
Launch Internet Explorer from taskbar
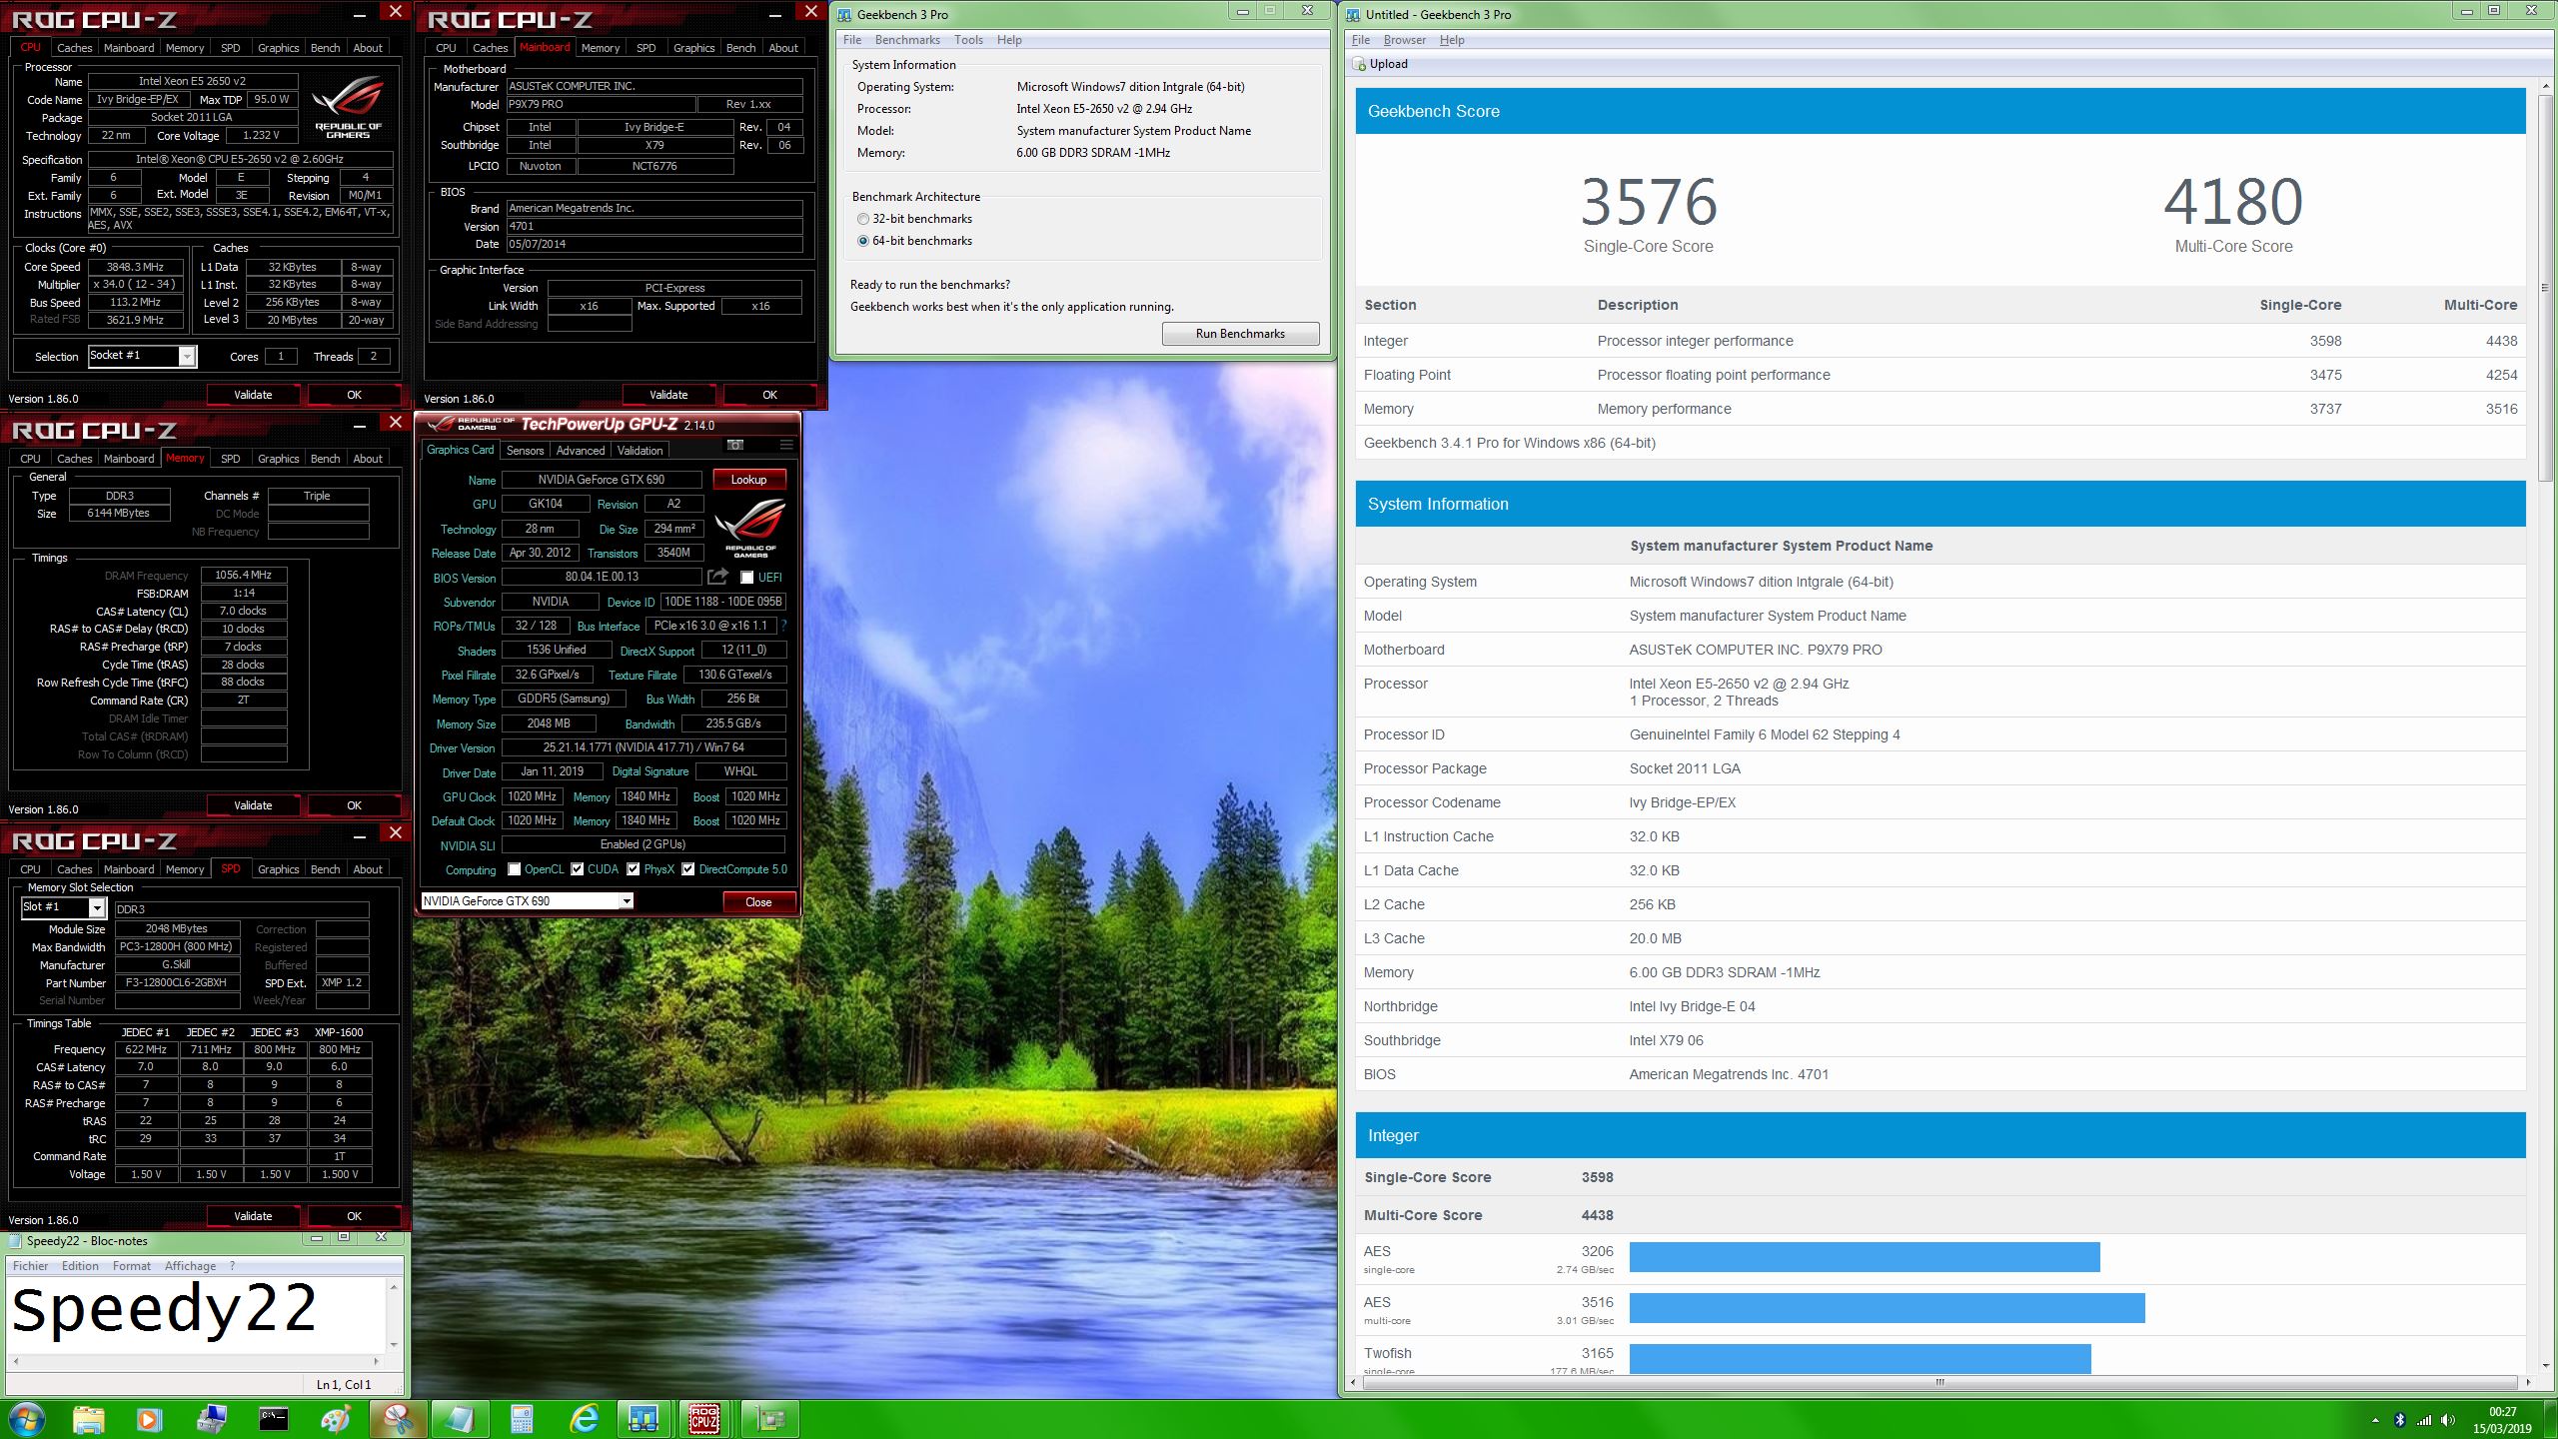click(x=584, y=1419)
